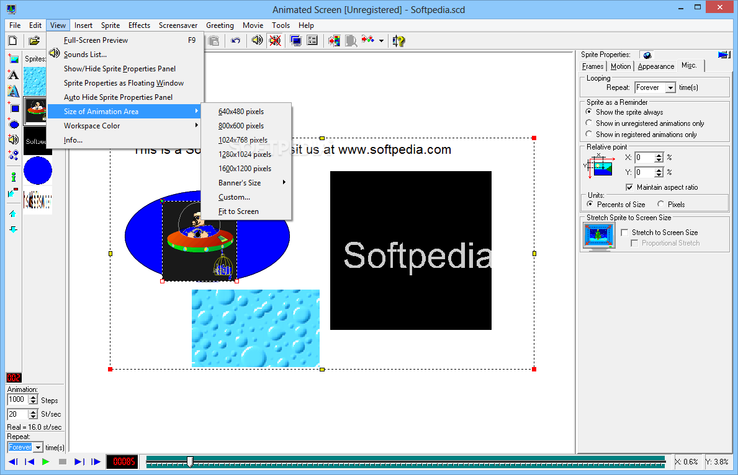Select 'Percents of Size' units
The height and width of the screenshot is (475, 738).
[616, 204]
